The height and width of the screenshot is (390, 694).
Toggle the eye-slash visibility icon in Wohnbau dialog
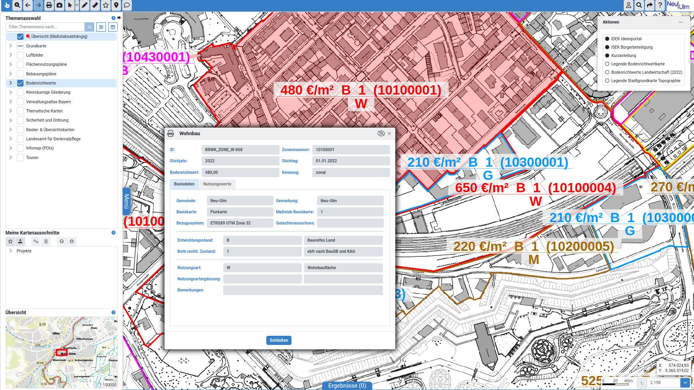click(381, 134)
